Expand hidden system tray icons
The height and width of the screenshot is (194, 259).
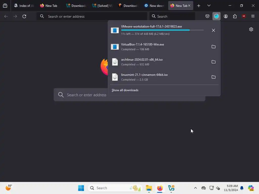pos(196,188)
